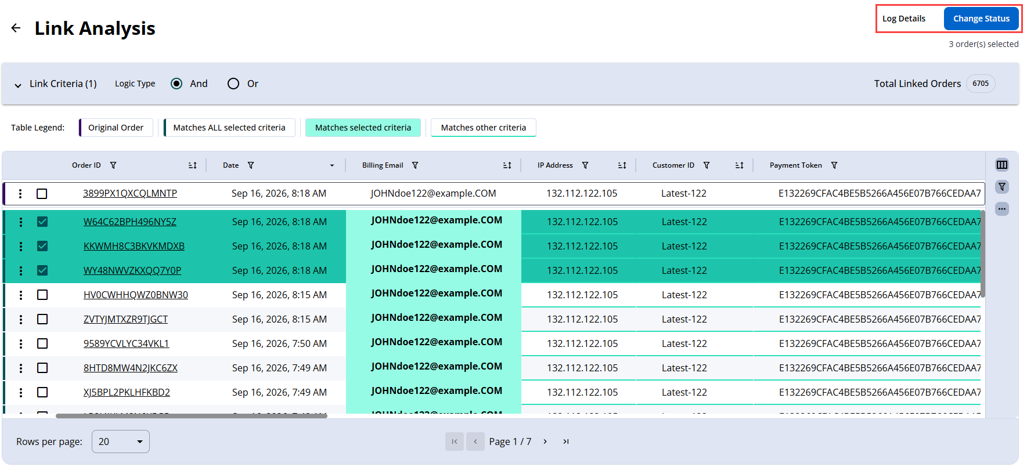Open the Billing Email filter icon
Image resolution: width=1027 pixels, height=474 pixels.
coord(415,165)
